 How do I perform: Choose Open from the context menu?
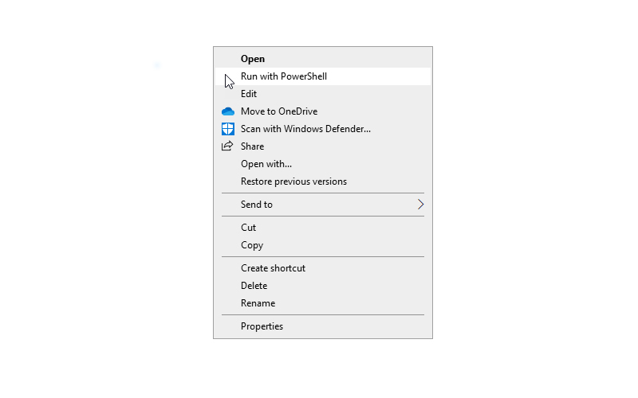coord(253,59)
